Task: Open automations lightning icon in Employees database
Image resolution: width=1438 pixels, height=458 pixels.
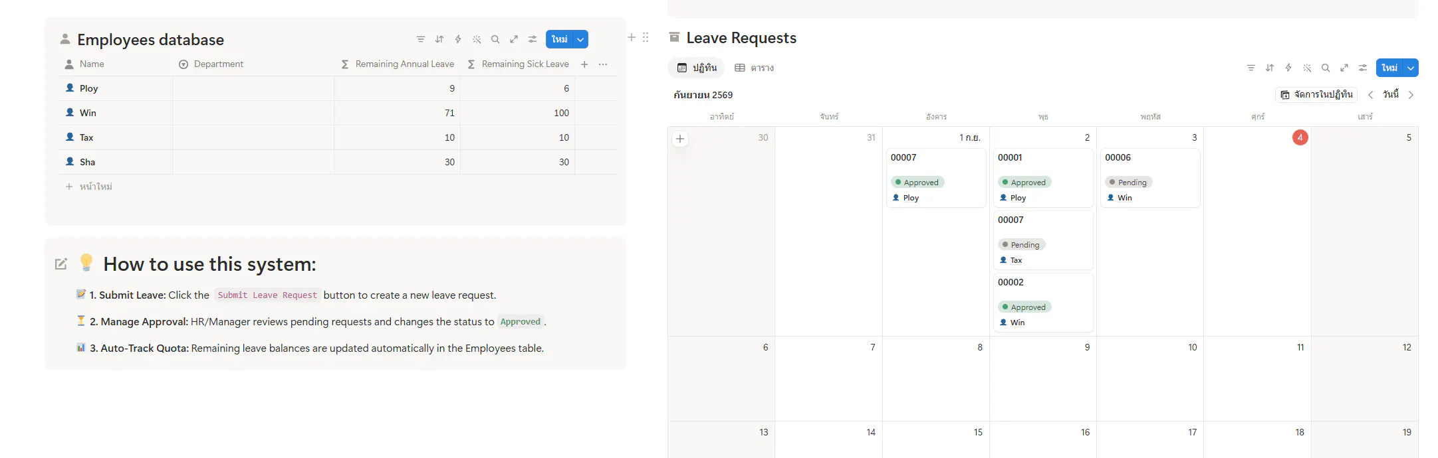Action: pyautogui.click(x=458, y=39)
